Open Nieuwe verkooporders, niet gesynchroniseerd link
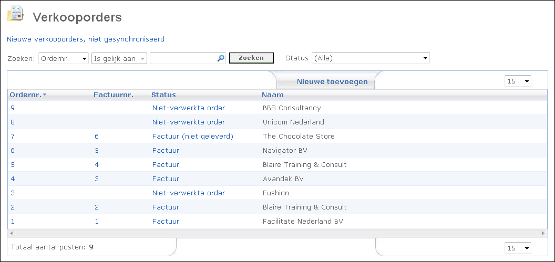Viewport: 555px width, 262px height. [86, 39]
